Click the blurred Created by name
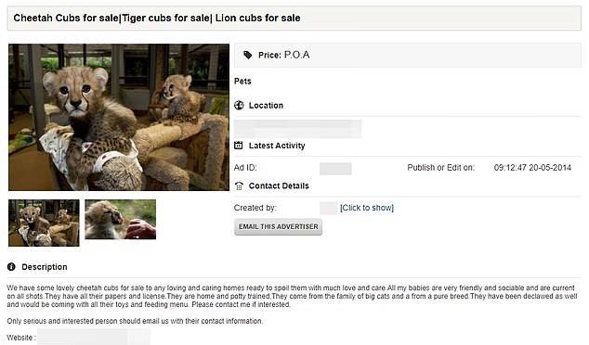 tap(328, 208)
